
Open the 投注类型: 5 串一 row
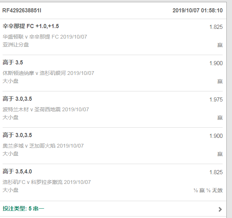[113, 209]
